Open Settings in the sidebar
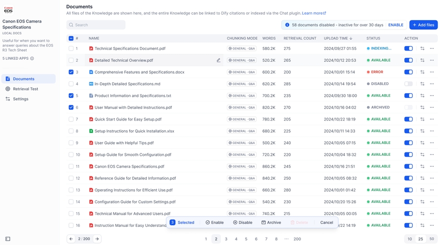This screenshot has height=245, width=442. click(21, 99)
